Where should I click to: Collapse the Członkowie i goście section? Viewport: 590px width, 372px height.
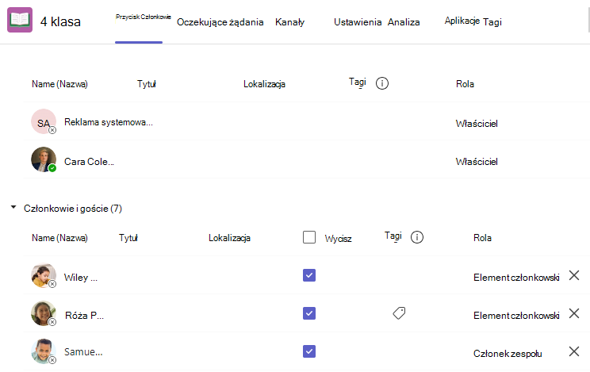click(x=13, y=207)
